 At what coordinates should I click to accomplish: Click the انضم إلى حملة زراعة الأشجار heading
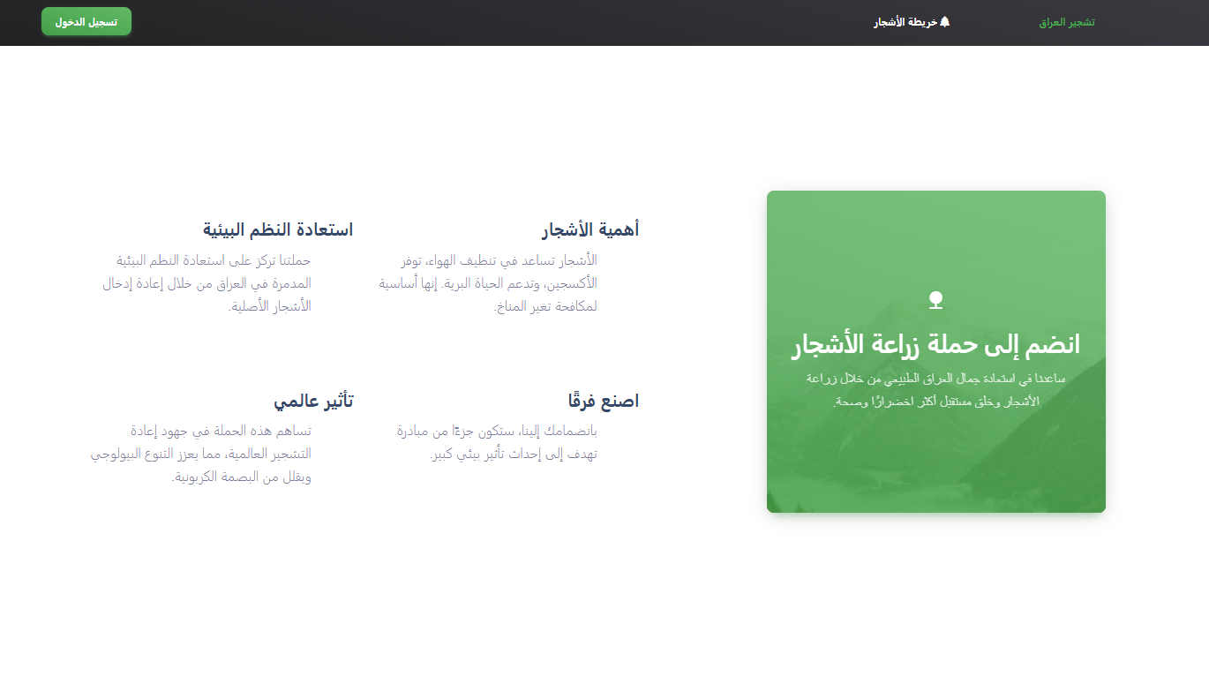pyautogui.click(x=935, y=345)
